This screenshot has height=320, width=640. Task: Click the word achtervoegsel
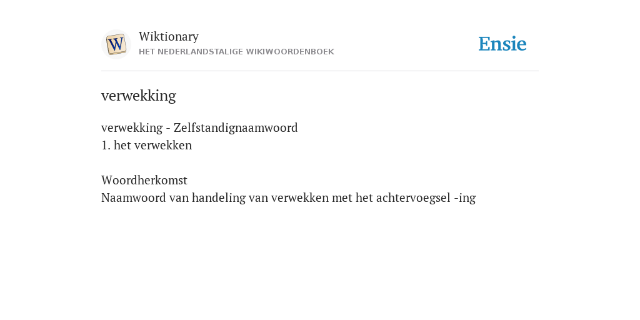point(413,197)
